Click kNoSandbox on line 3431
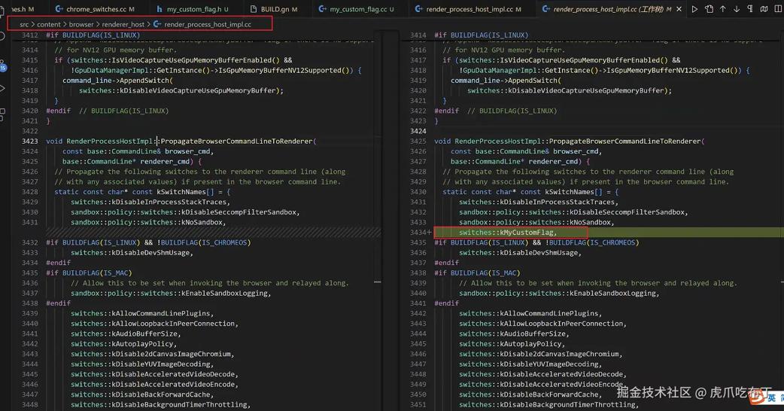Screen dimensions: 784x411 click(x=203, y=222)
